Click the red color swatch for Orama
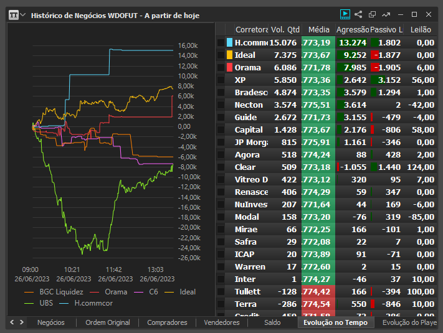The width and height of the screenshot is (443, 333). point(229,67)
